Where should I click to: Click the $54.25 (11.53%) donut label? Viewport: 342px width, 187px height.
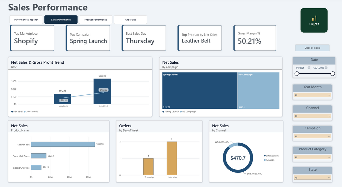[x=222, y=142]
